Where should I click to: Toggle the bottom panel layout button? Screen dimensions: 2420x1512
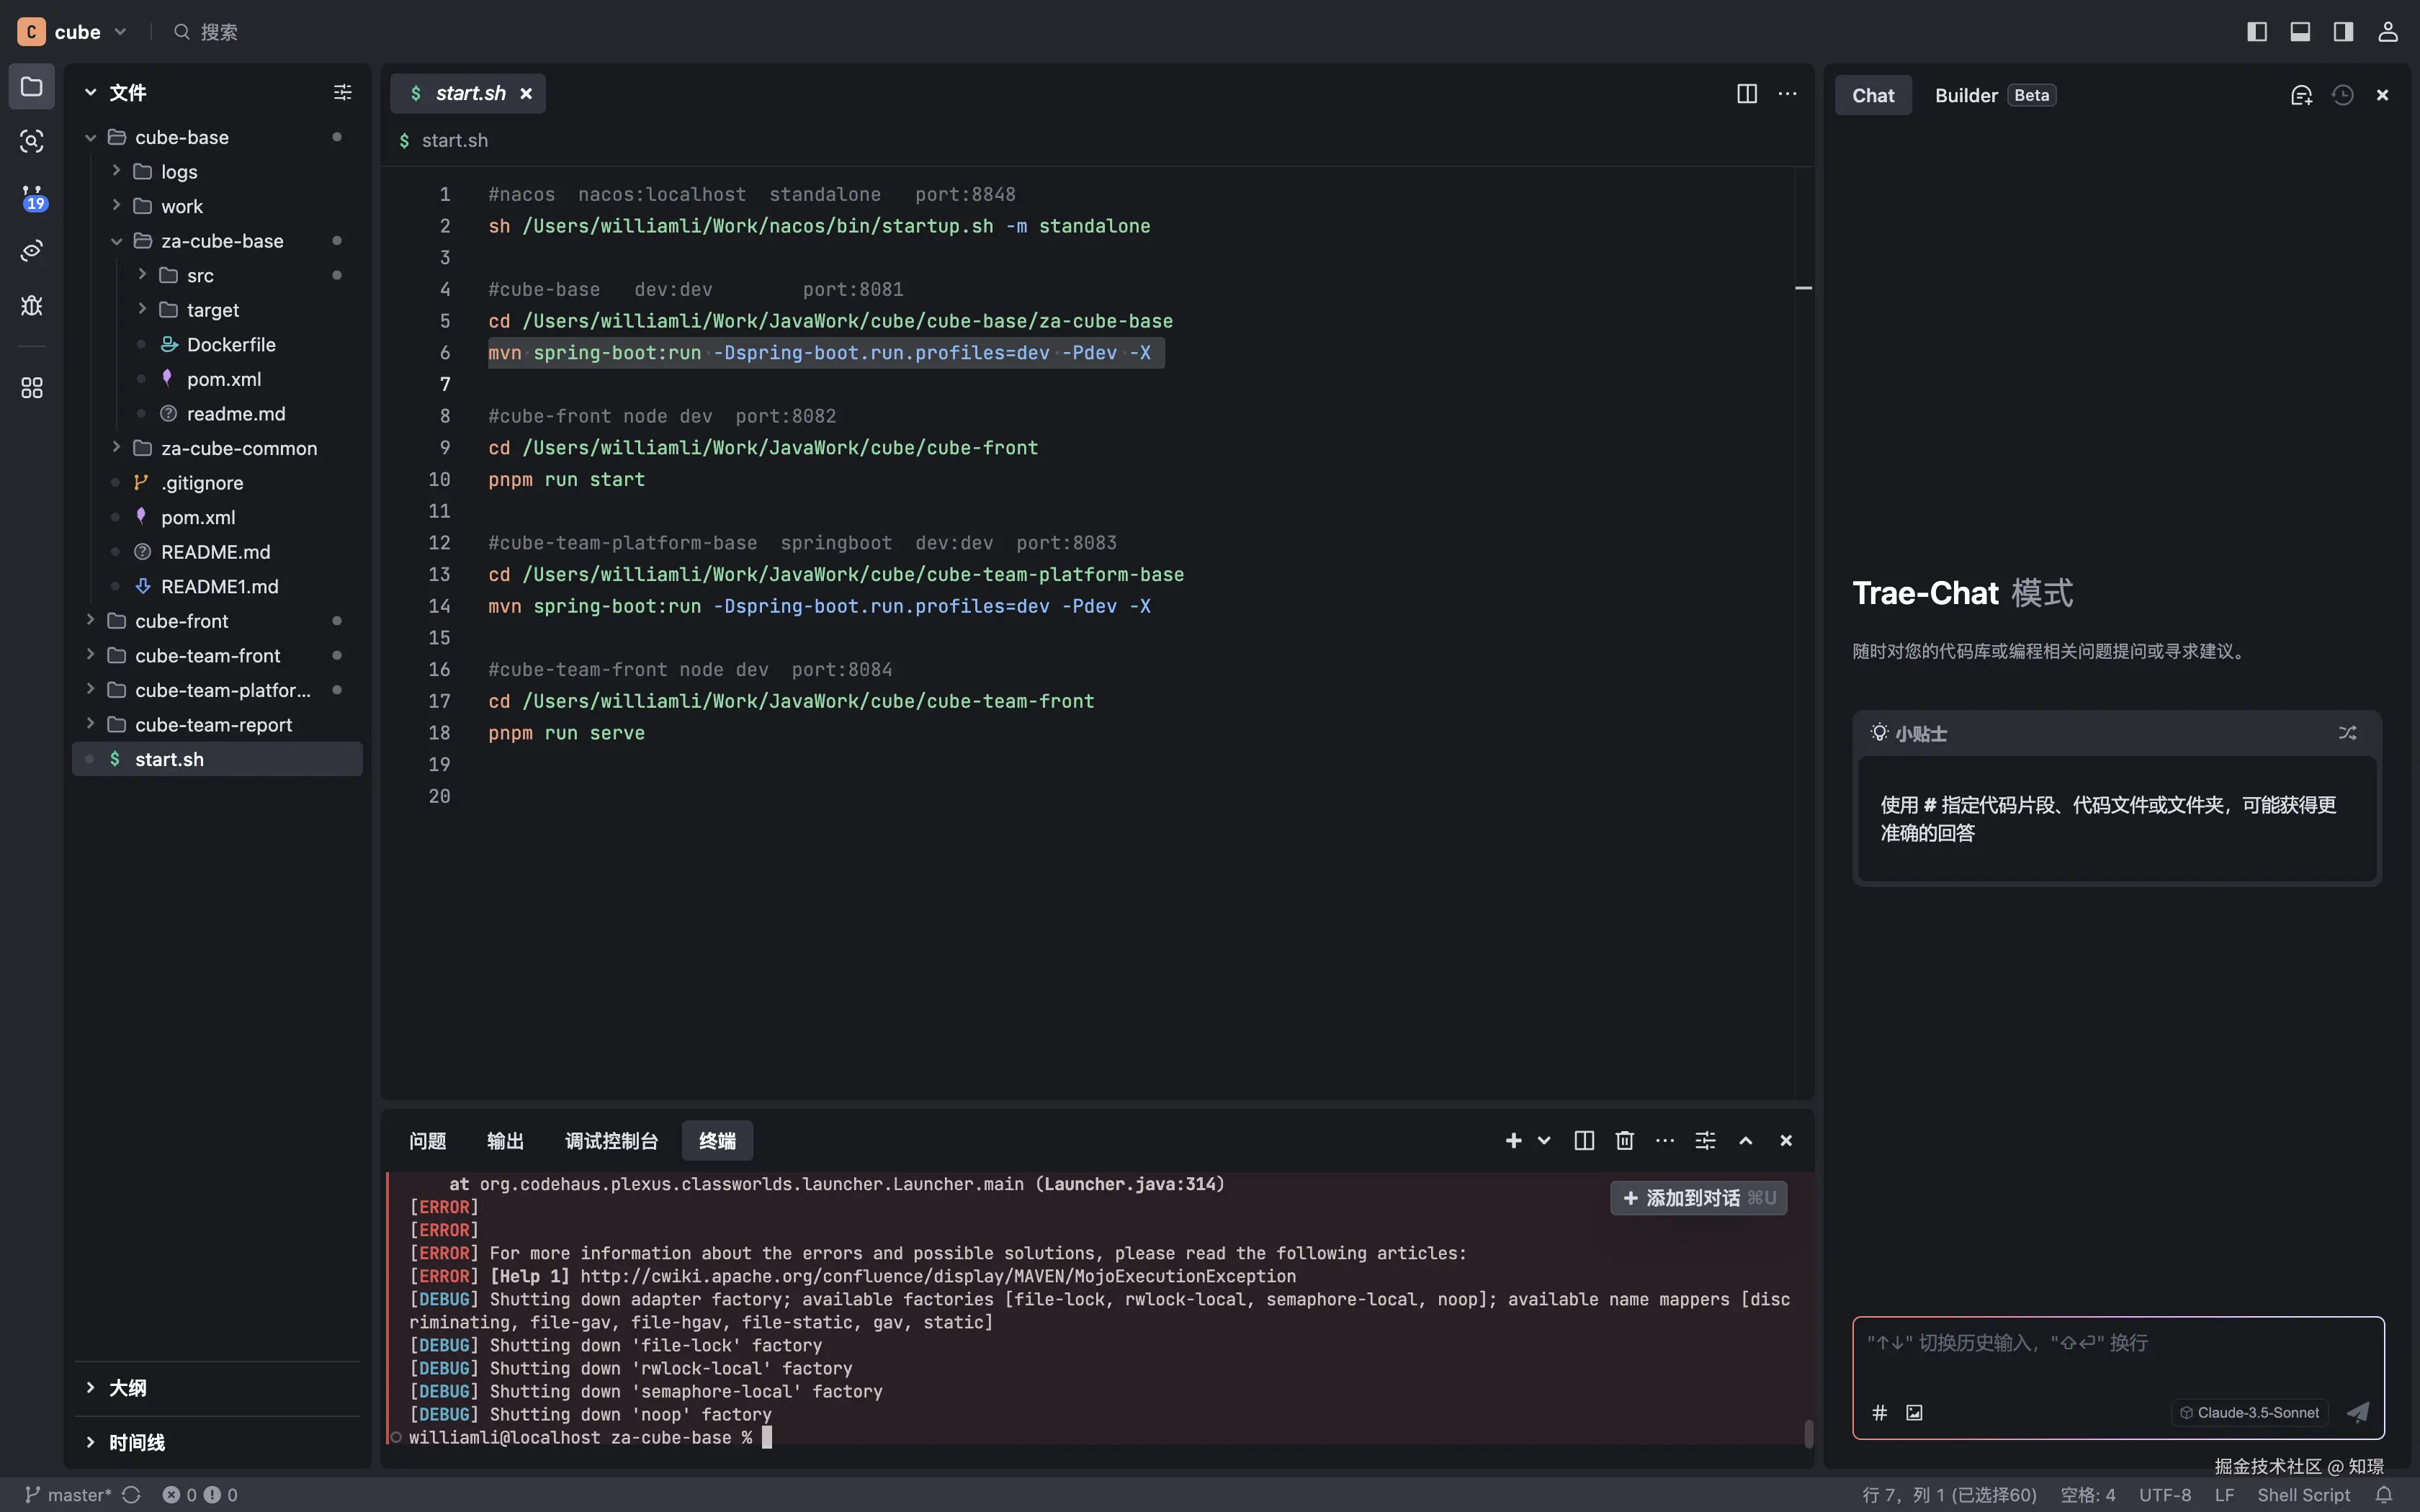tap(2300, 32)
